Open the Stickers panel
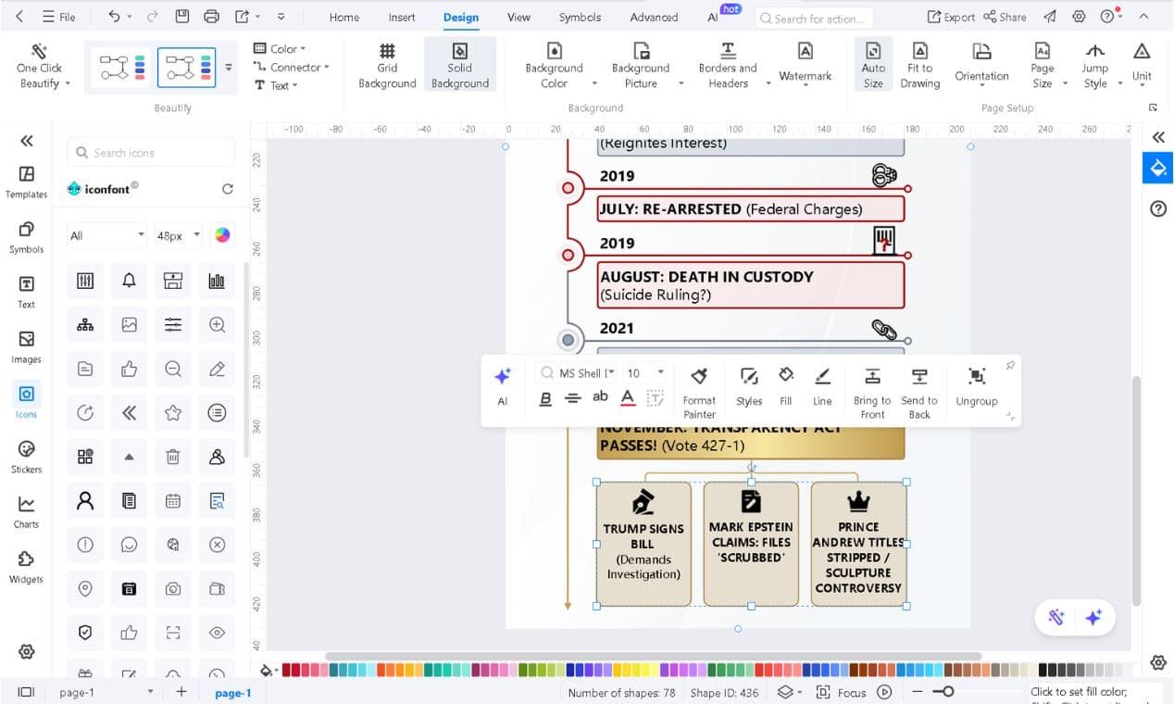The width and height of the screenshot is (1174, 704). (x=25, y=456)
